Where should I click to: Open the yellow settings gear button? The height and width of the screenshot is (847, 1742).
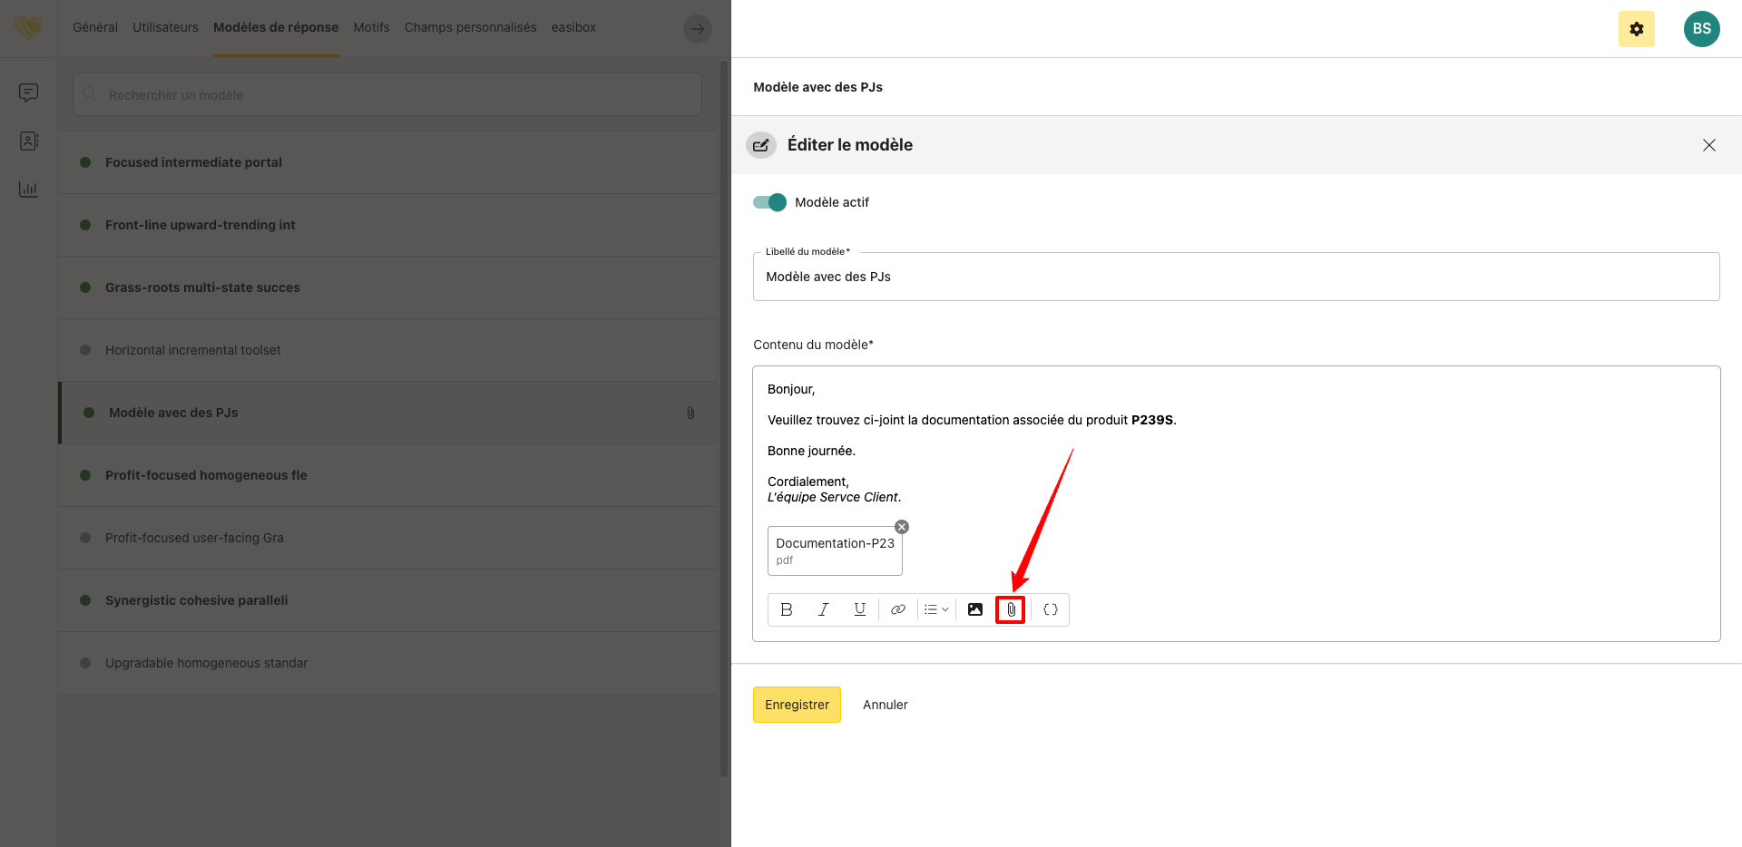point(1636,29)
